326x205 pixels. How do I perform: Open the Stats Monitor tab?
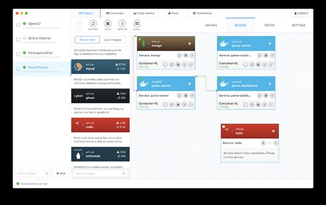click(x=144, y=13)
